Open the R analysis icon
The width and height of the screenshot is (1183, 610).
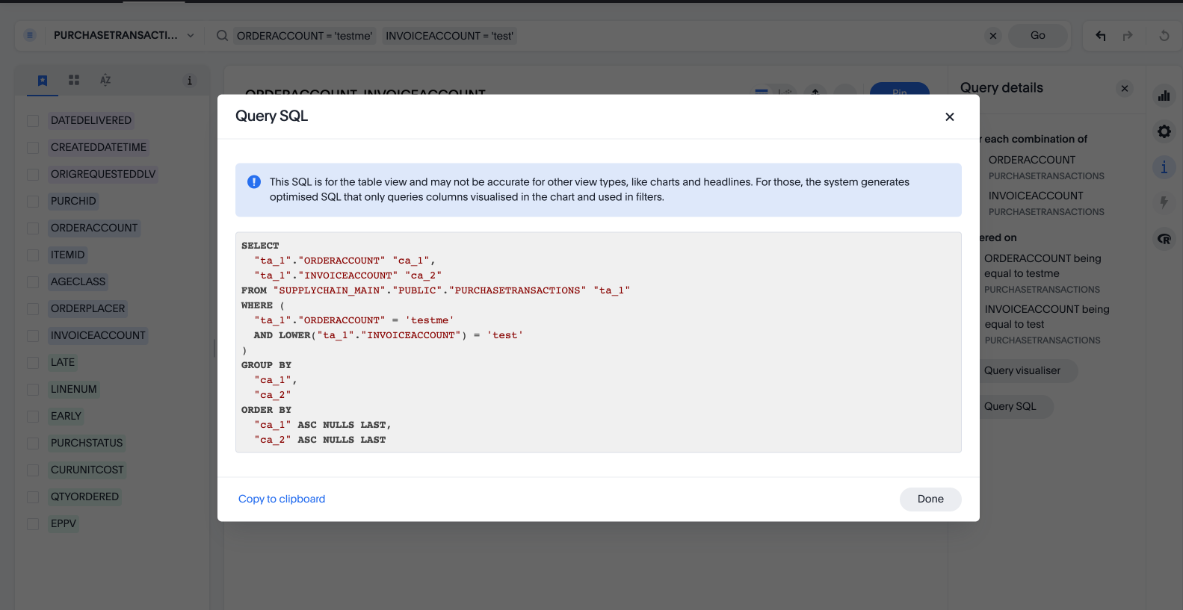point(1164,239)
